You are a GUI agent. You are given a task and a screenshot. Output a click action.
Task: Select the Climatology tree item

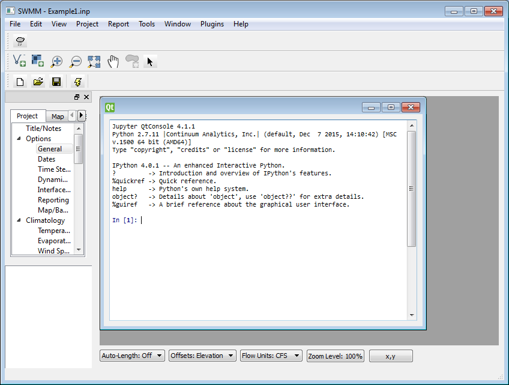[x=46, y=220]
